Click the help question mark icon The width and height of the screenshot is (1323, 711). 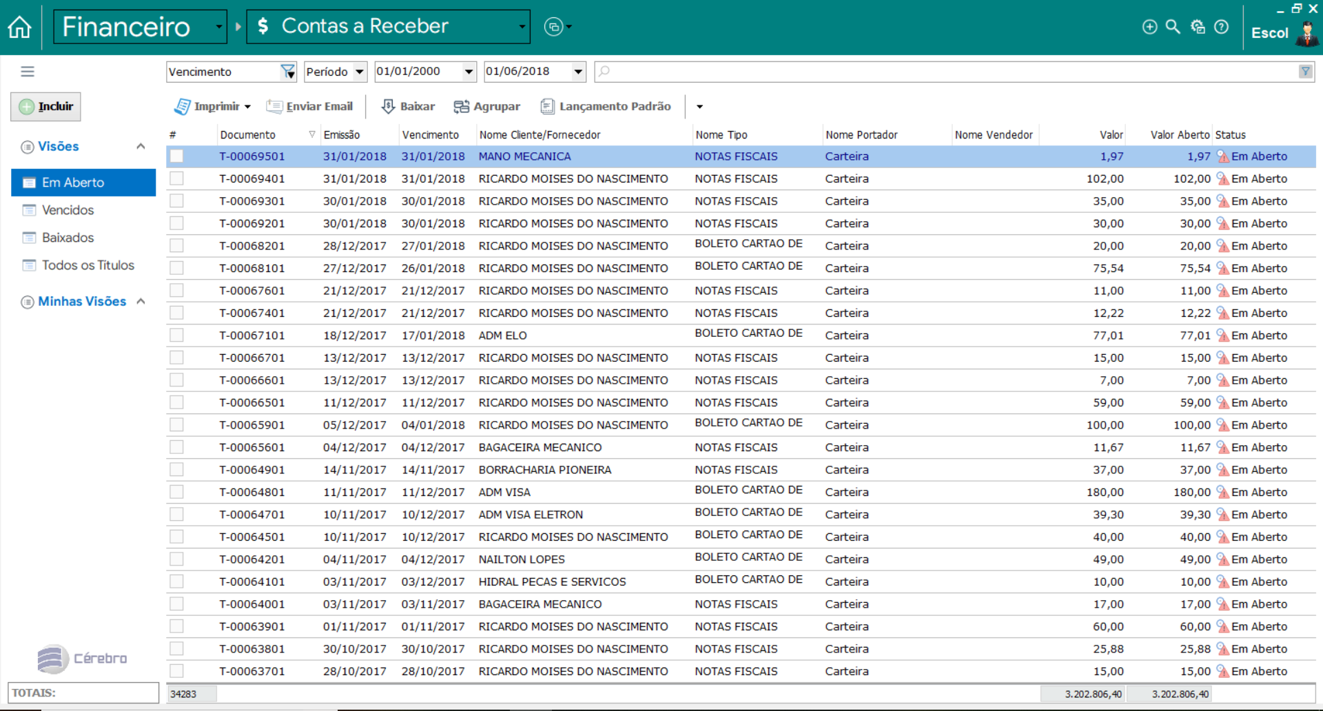(x=1221, y=27)
